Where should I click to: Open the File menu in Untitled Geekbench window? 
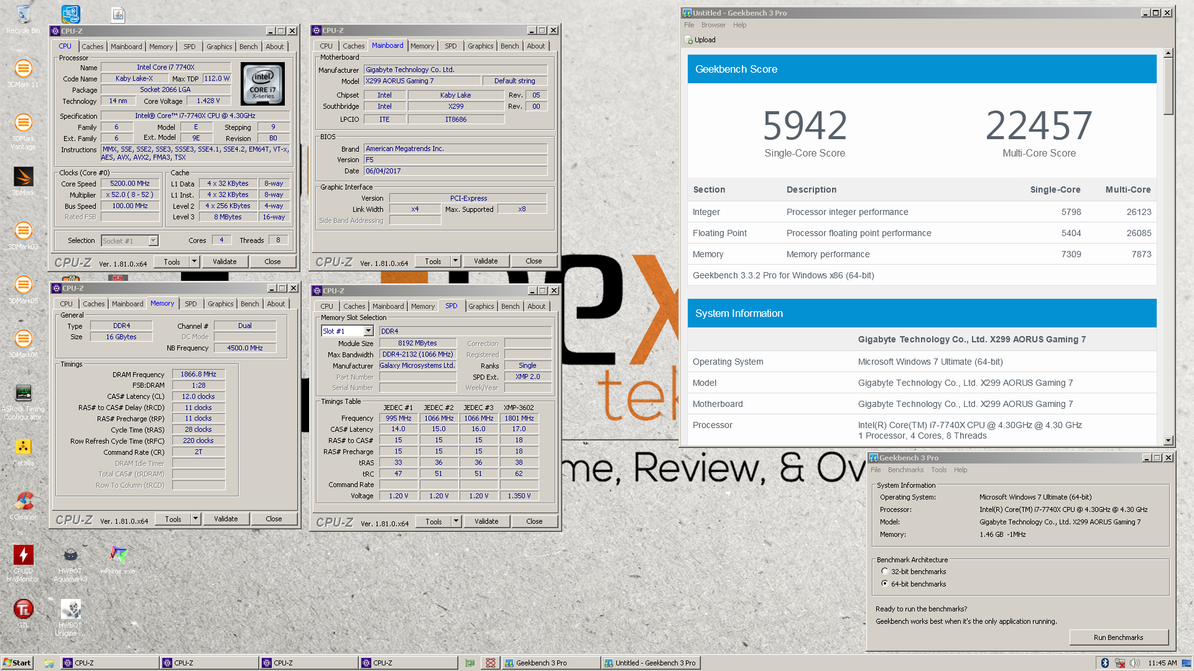689,25
